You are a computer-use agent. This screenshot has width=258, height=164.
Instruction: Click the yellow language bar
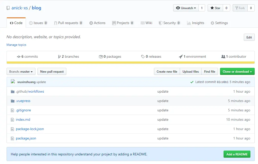pos(131,63)
